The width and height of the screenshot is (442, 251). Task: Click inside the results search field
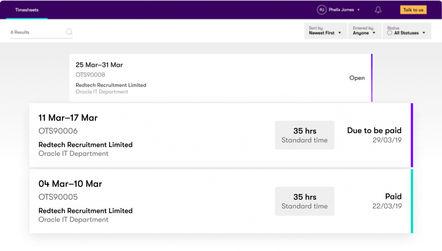pyautogui.click(x=37, y=32)
